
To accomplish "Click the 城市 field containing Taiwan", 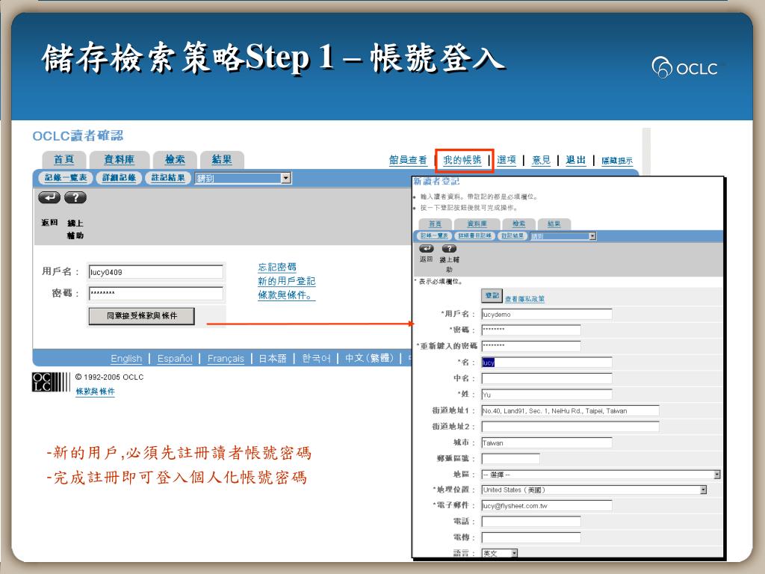I will pyautogui.click(x=546, y=442).
